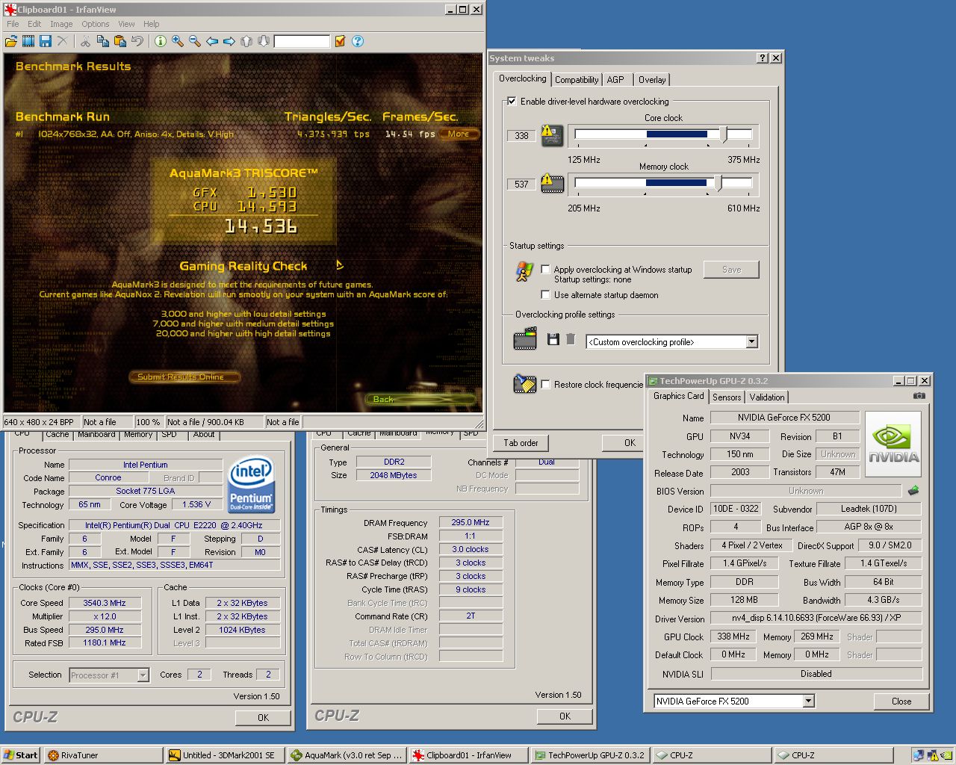Select the About tab in left CPU-Z window
This screenshot has width=956, height=765.
(x=203, y=434)
